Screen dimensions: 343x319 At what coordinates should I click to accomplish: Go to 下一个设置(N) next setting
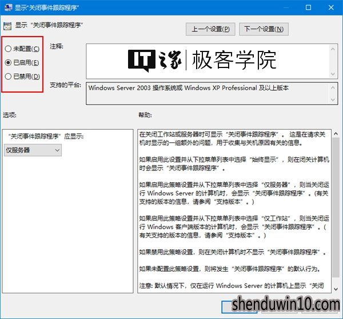pos(264,29)
